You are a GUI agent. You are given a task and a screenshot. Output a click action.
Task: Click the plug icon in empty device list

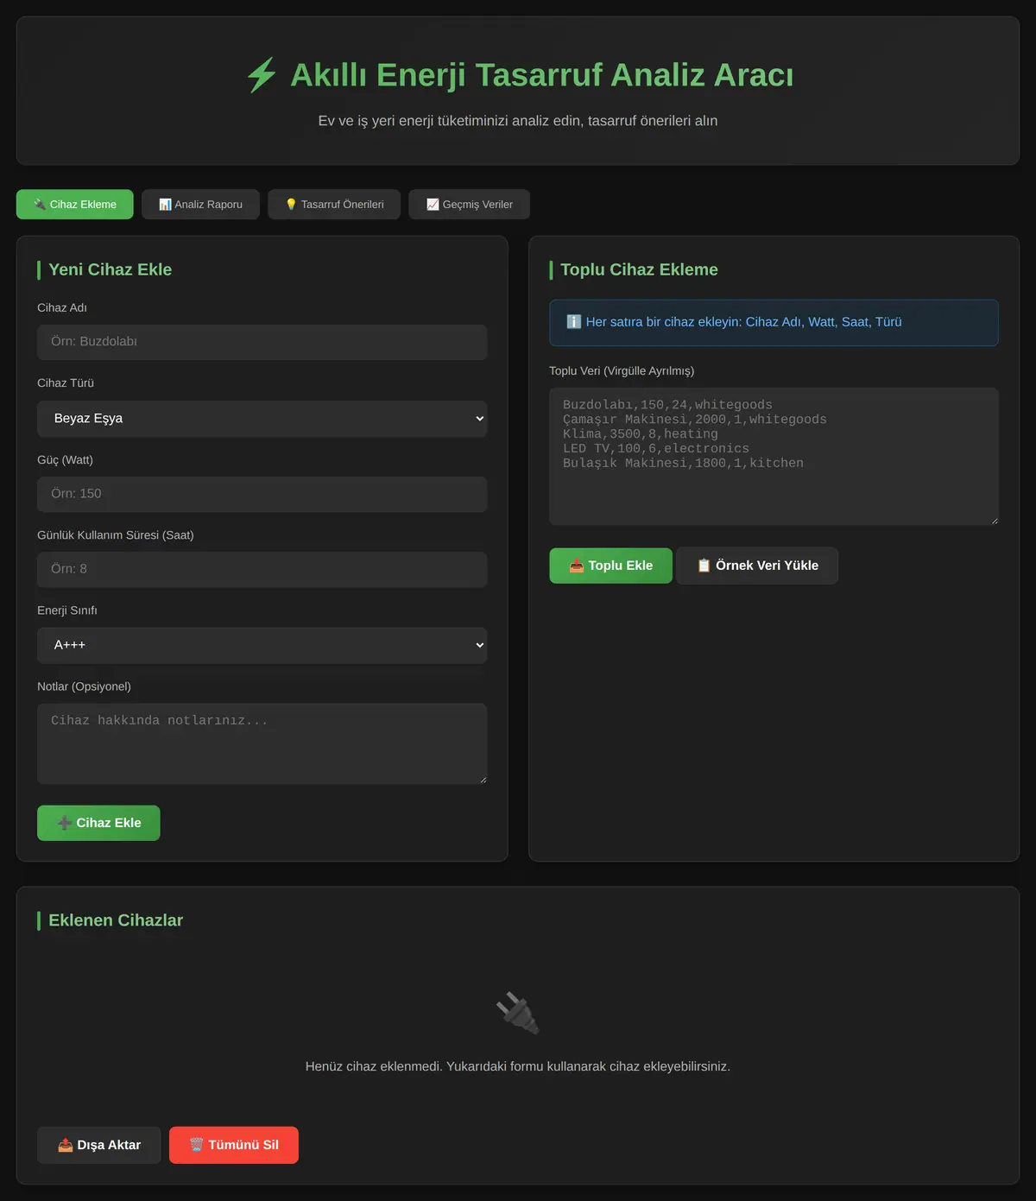(518, 1012)
